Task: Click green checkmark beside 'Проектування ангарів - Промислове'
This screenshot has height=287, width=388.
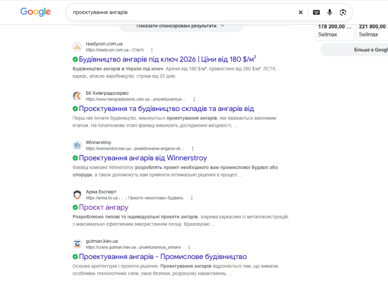Action: (75, 257)
